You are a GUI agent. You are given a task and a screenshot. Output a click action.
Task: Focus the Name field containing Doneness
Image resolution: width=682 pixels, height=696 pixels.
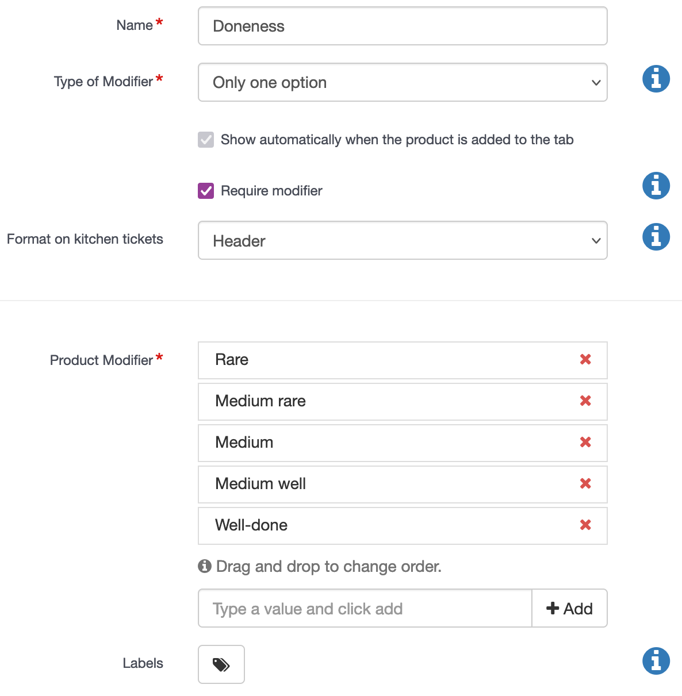pyautogui.click(x=403, y=26)
